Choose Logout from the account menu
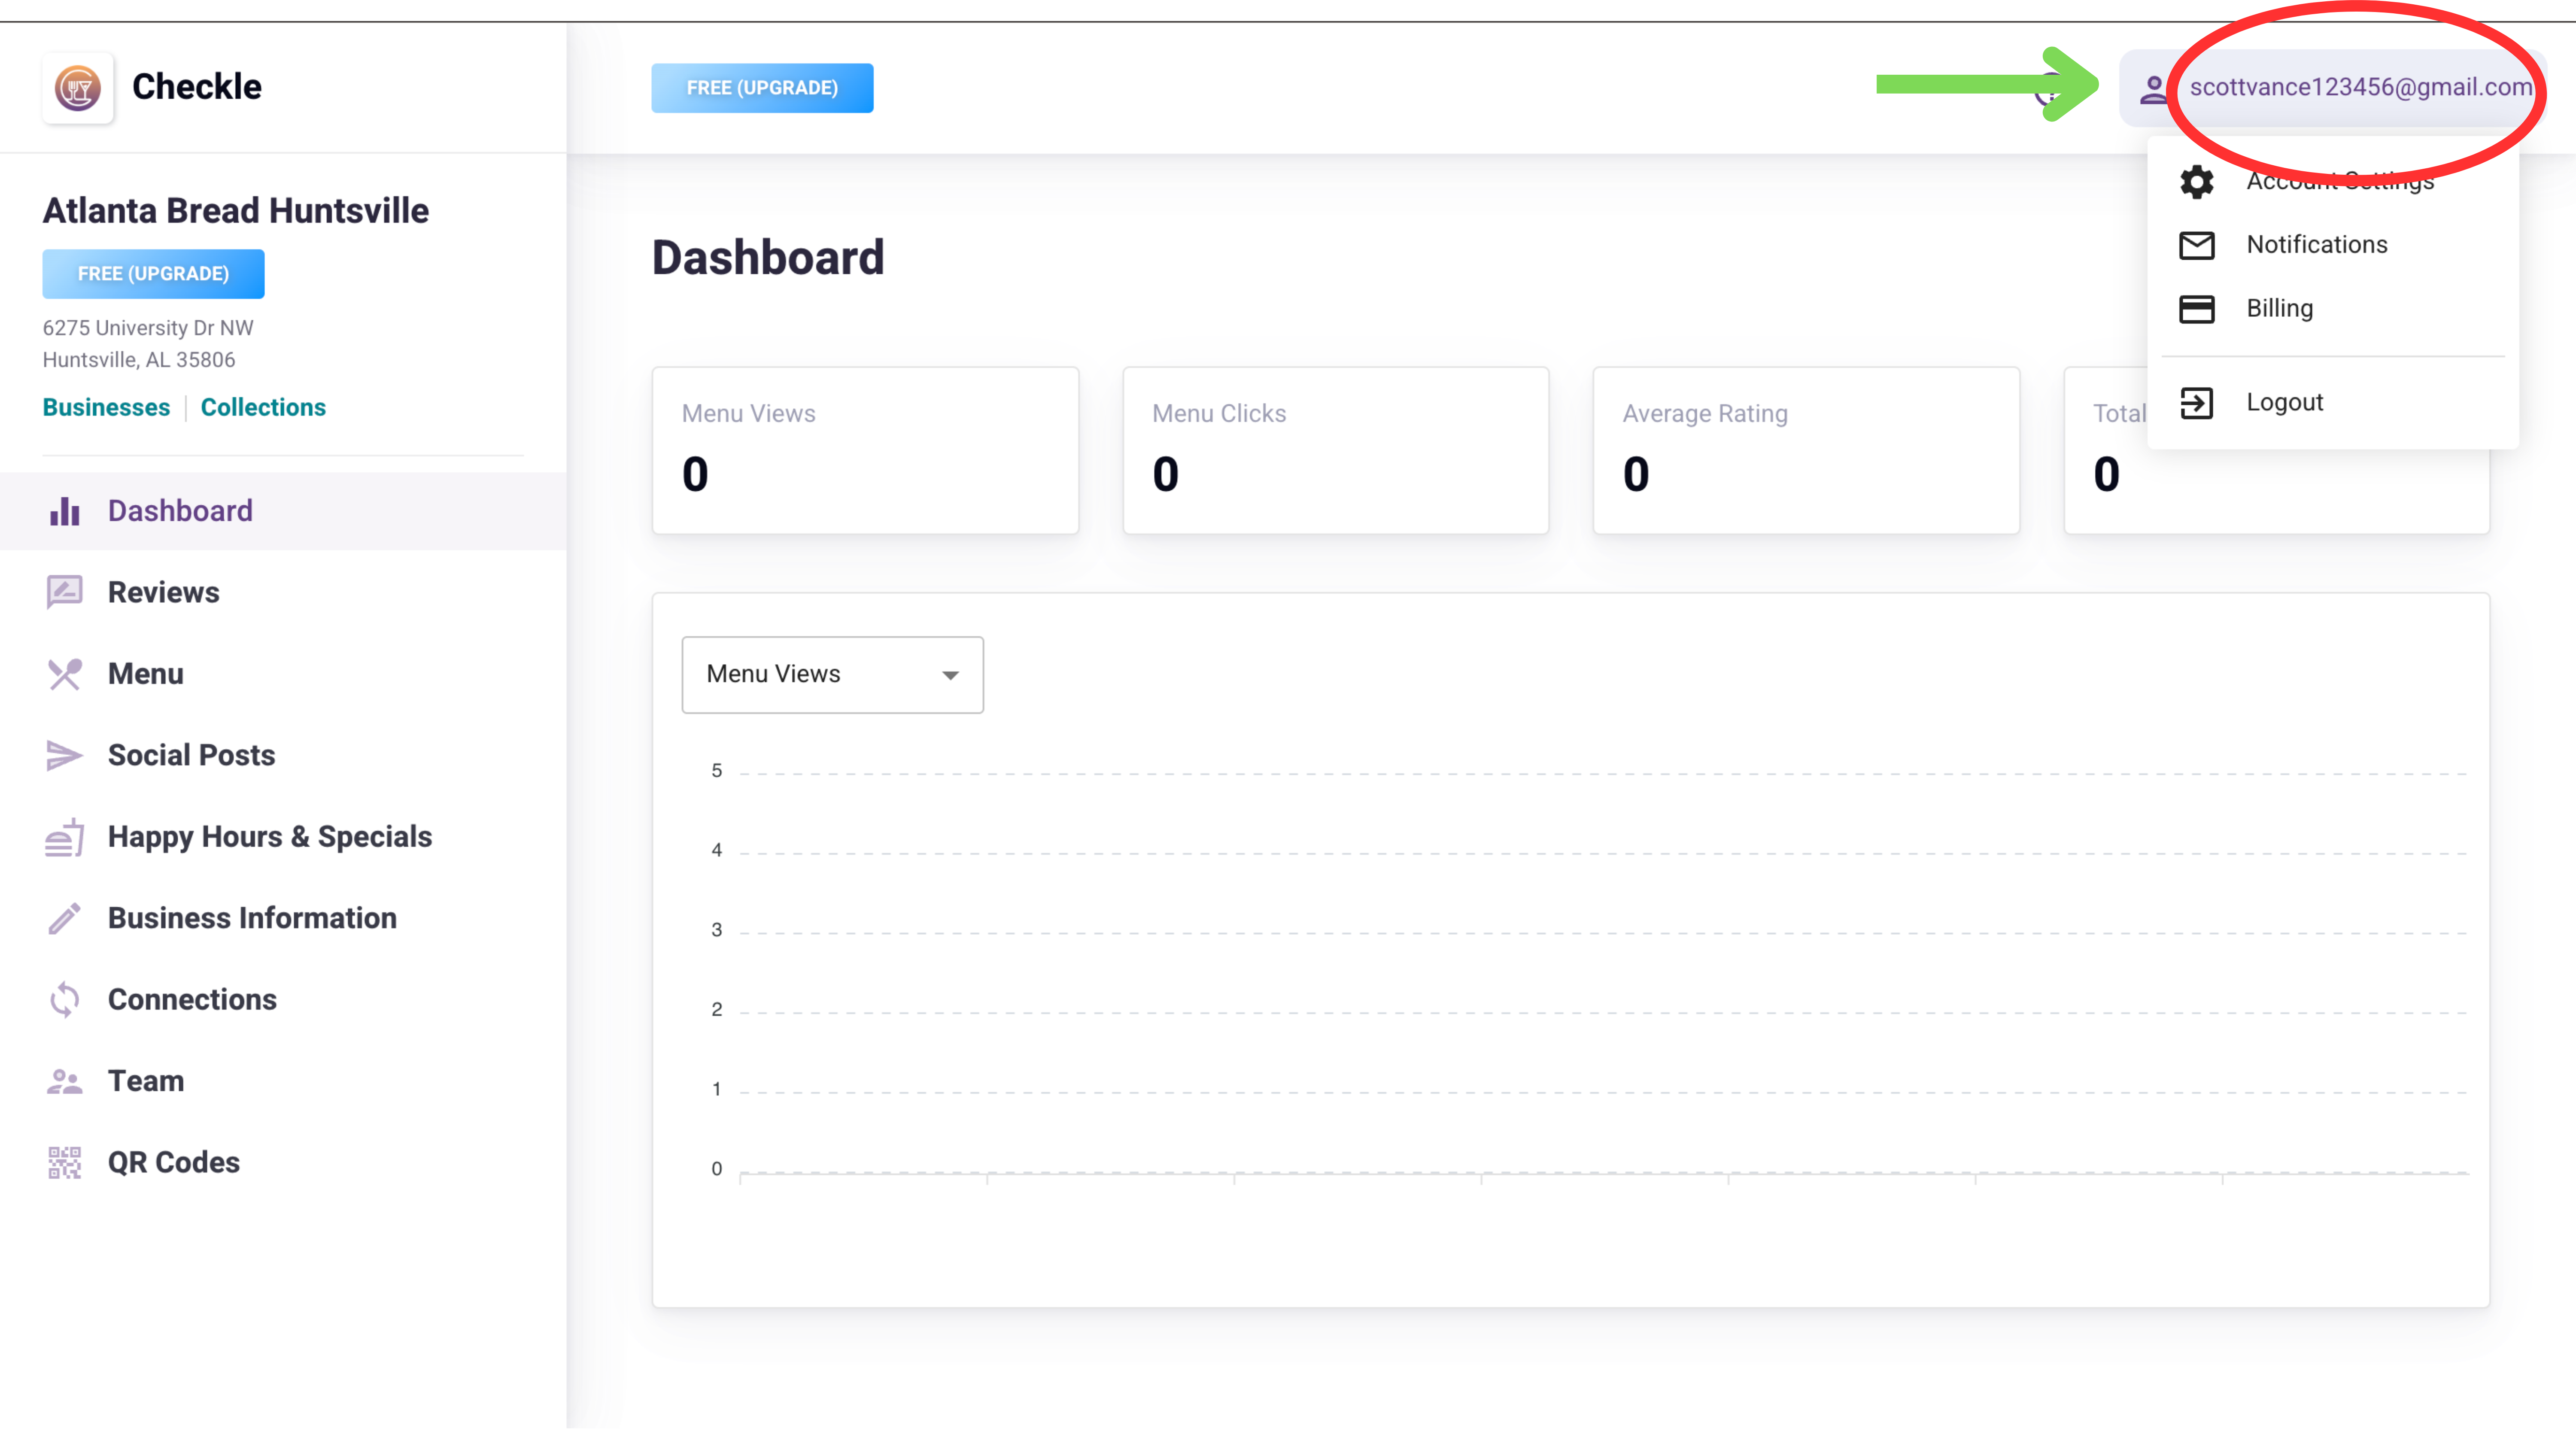This screenshot has height=1449, width=2576. click(x=2332, y=403)
